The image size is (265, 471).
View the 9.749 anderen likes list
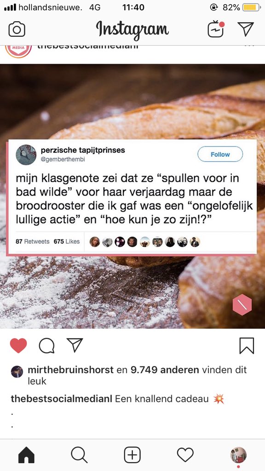pyautogui.click(x=165, y=370)
